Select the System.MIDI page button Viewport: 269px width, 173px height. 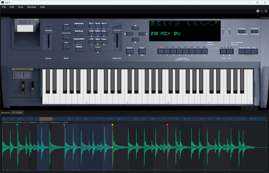tap(79, 42)
